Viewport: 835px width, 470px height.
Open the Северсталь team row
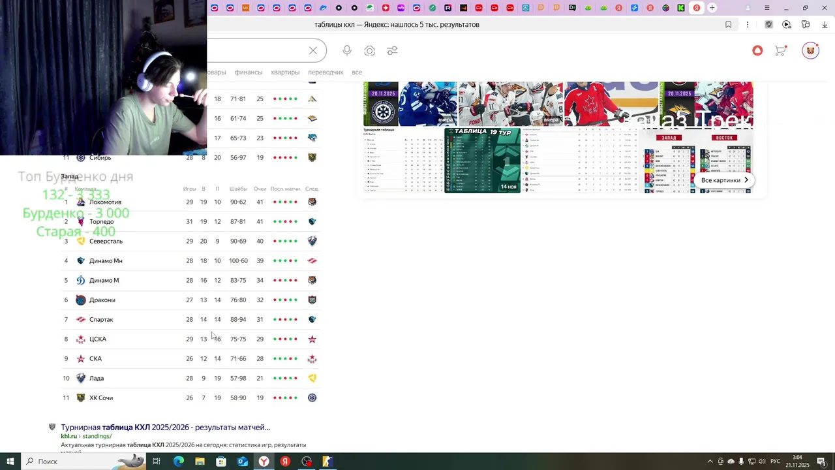190,242
